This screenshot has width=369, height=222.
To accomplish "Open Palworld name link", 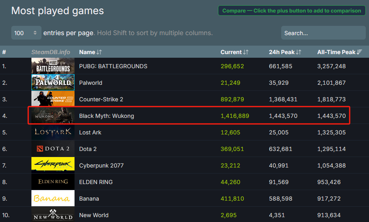I will 91,83.
